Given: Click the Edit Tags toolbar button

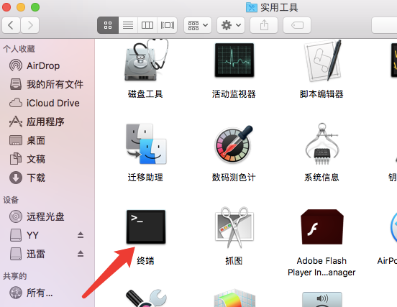Looking at the screenshot, I should tap(297, 25).
